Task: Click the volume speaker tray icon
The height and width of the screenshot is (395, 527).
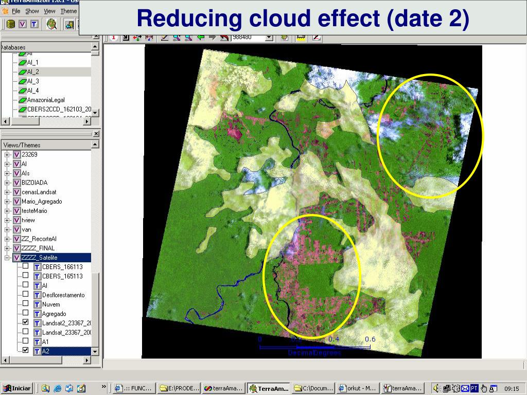Action: click(x=436, y=389)
